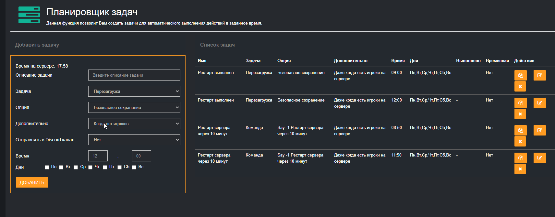This screenshot has height=217, width=555.
Task: Focus the hours time field
Action: click(98, 156)
